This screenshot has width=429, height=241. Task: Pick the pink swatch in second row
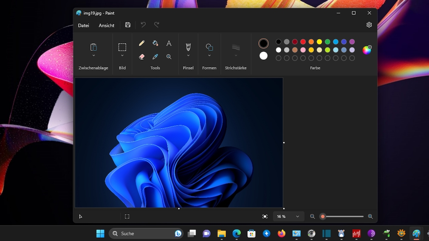pyautogui.click(x=303, y=50)
